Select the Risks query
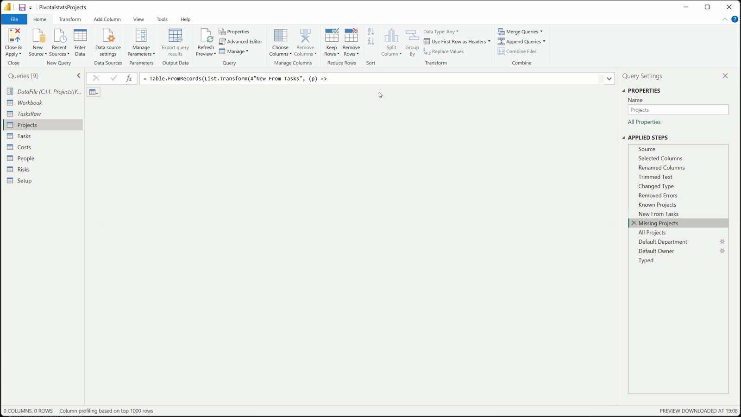The image size is (741, 417). click(x=43, y=170)
